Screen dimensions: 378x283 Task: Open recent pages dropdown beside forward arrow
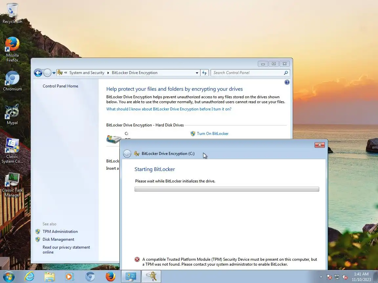54,73
